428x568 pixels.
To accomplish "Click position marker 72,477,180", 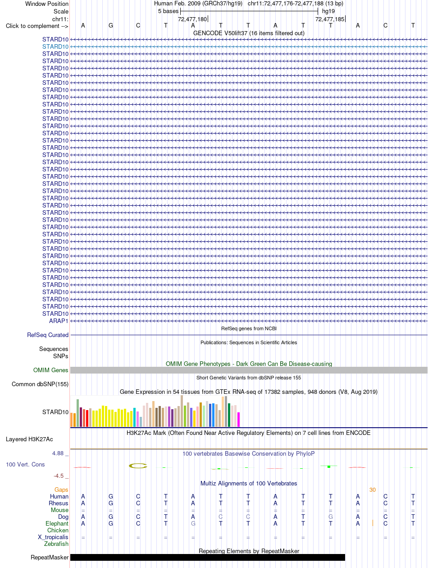I will 192,19.
